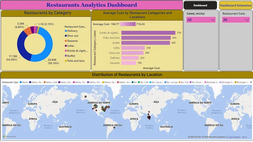253x142 pixels.
Task: Open the Dashboard Extension page button
Action: pyautogui.click(x=236, y=5)
